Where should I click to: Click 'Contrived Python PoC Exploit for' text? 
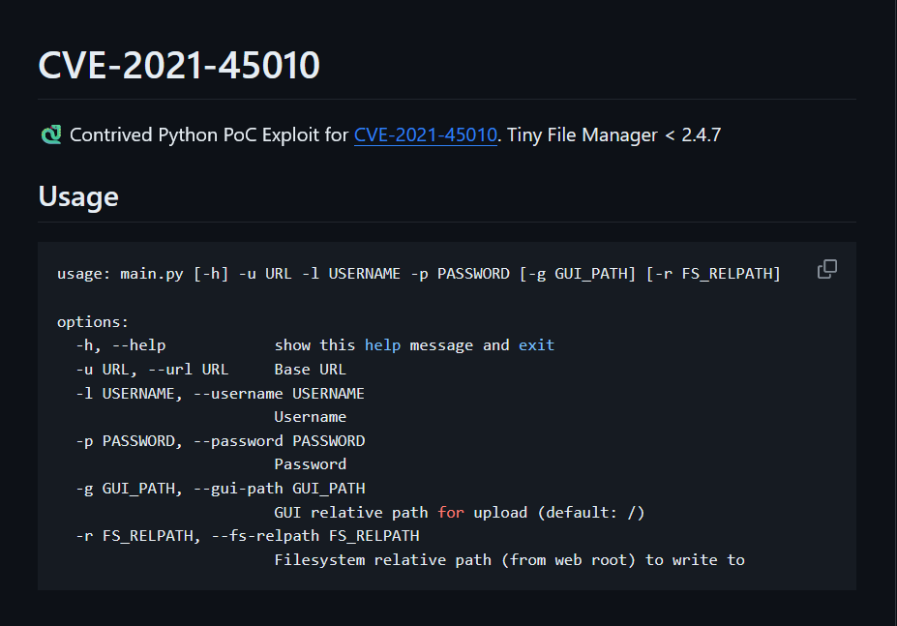[x=209, y=135]
